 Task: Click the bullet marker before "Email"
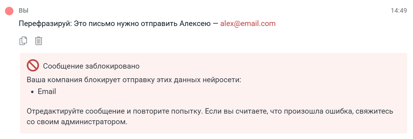(33, 92)
